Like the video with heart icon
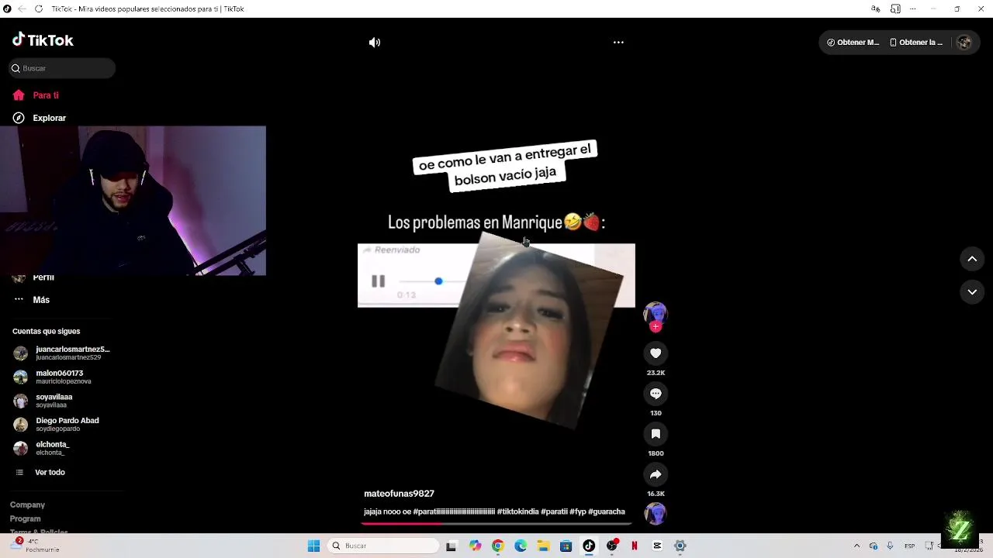993x558 pixels. [656, 353]
